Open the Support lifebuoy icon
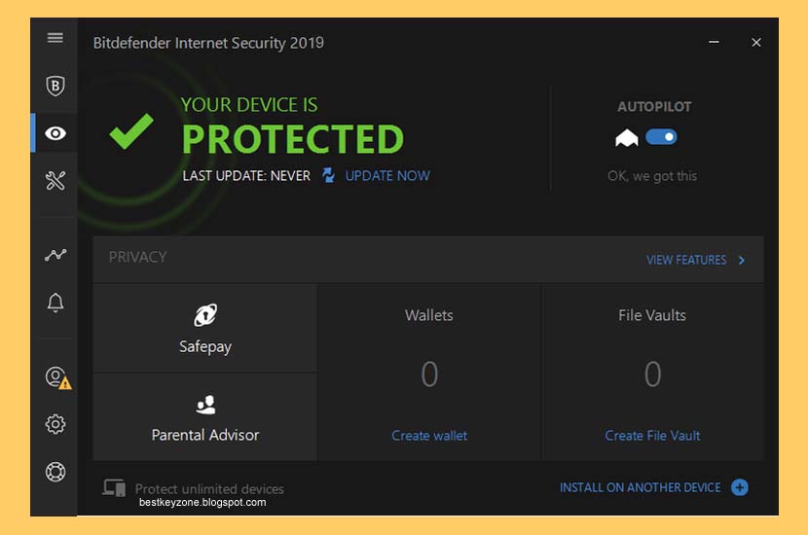The image size is (808, 535). [x=55, y=472]
